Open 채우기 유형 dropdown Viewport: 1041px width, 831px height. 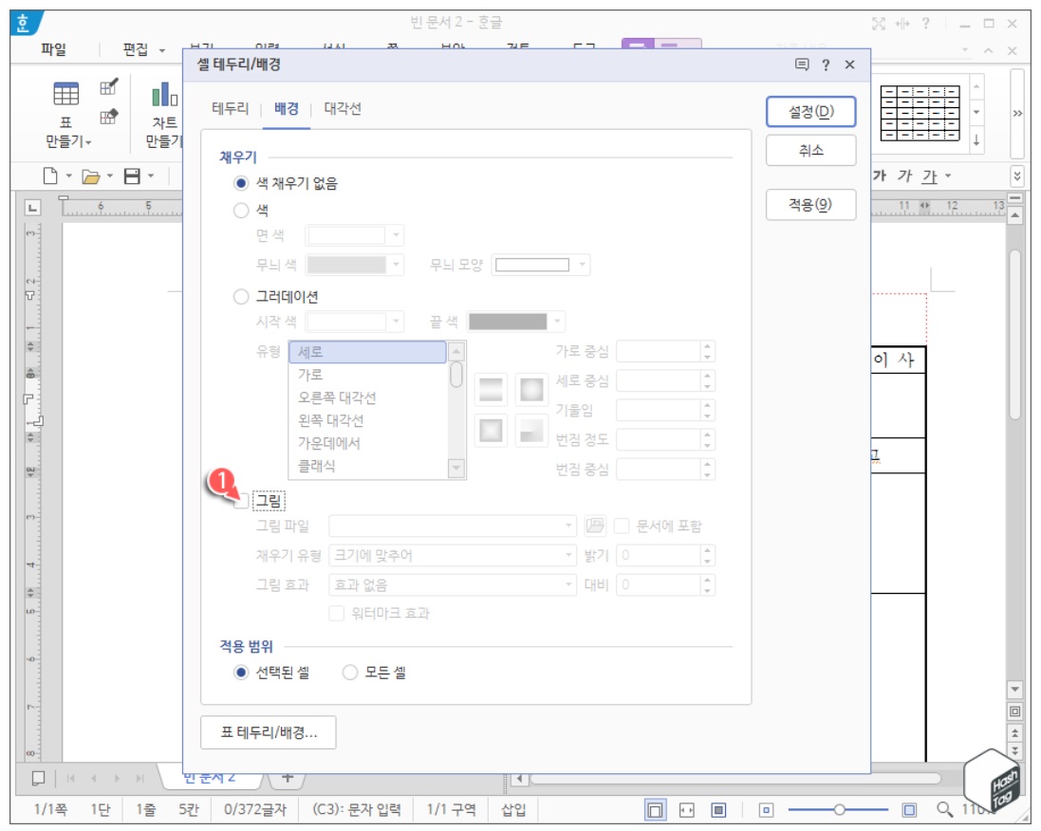pos(452,555)
